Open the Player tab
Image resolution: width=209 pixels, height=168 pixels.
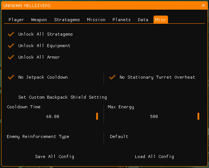point(16,20)
